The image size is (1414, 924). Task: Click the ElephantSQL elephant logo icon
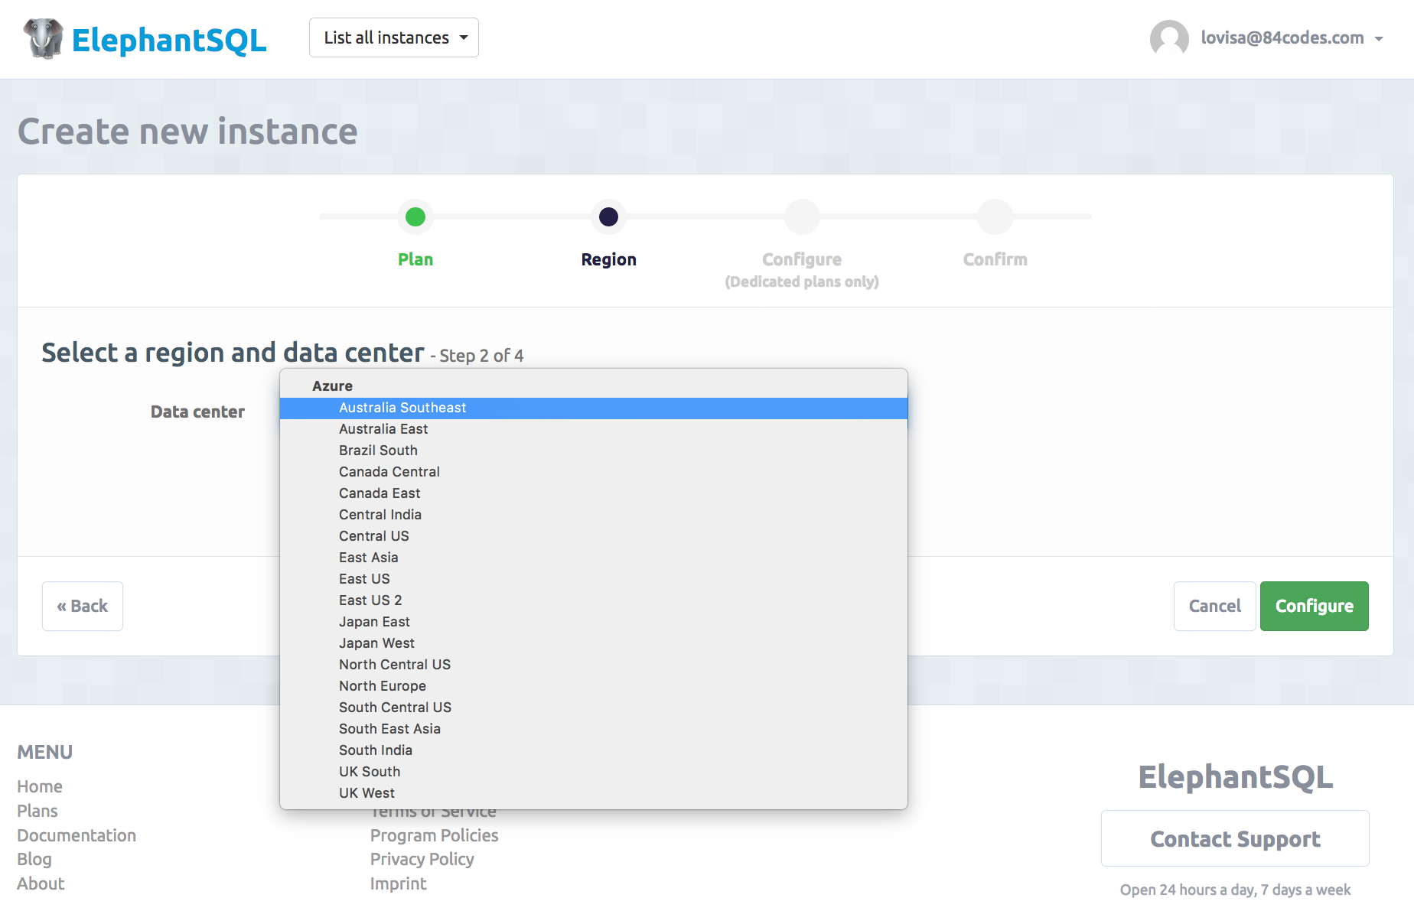pyautogui.click(x=44, y=38)
